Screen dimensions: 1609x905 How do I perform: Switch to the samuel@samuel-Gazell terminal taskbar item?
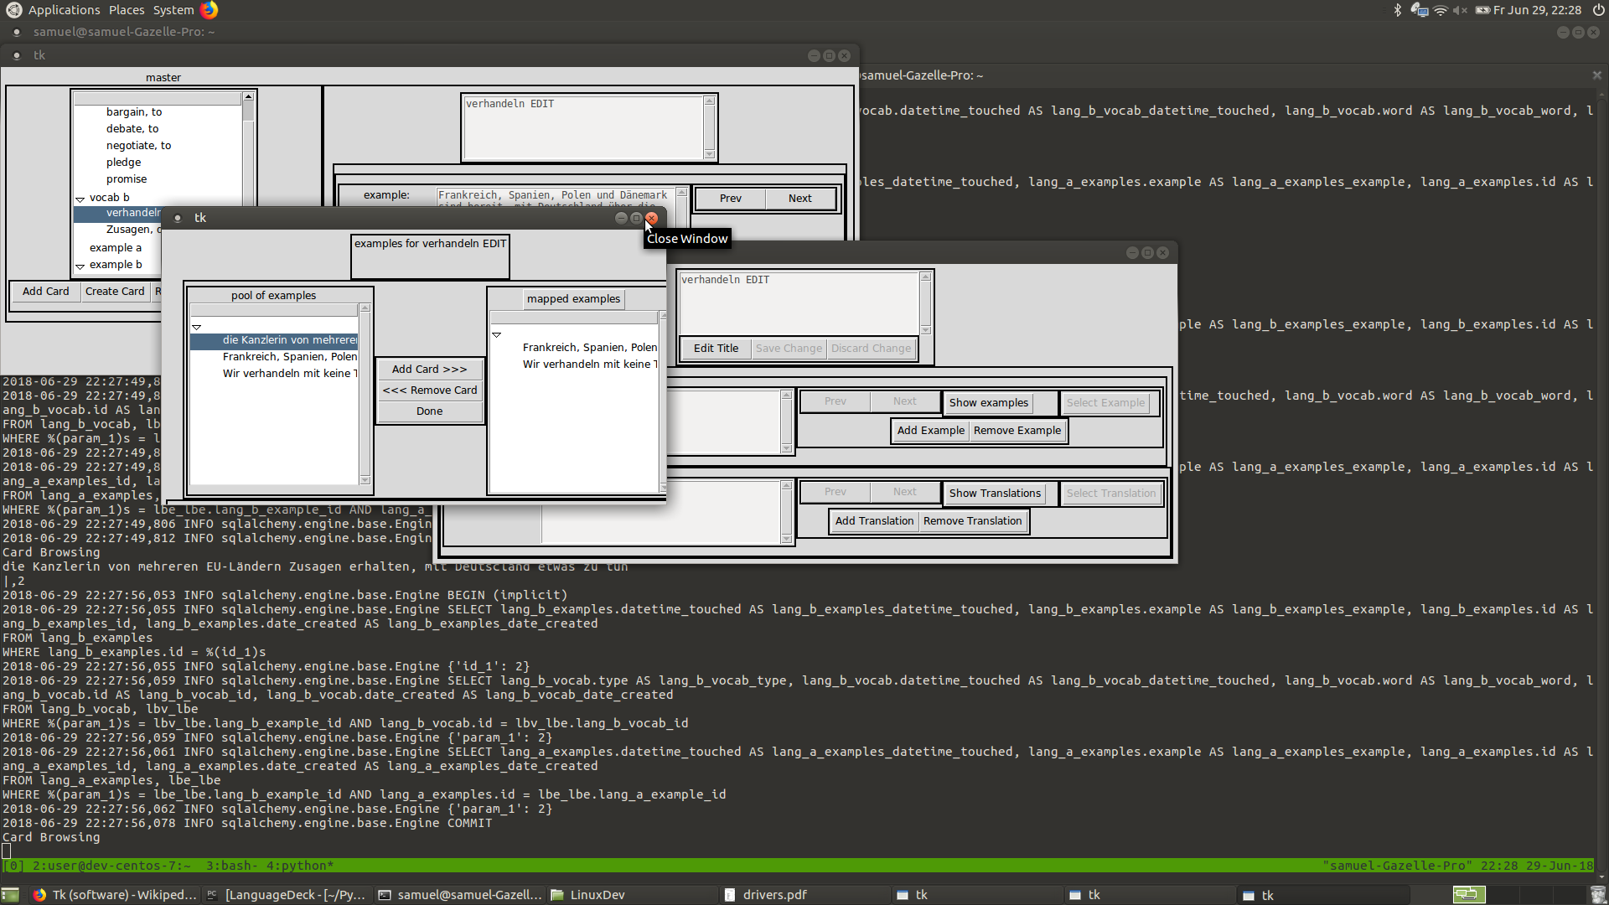pyautogui.click(x=459, y=895)
